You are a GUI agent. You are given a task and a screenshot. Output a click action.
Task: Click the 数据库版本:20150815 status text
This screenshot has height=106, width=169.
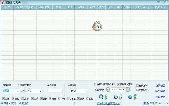pyautogui.click(x=156, y=103)
